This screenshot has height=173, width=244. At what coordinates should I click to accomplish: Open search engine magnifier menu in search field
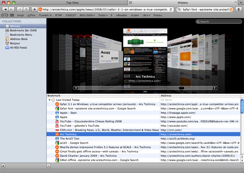click(179, 10)
